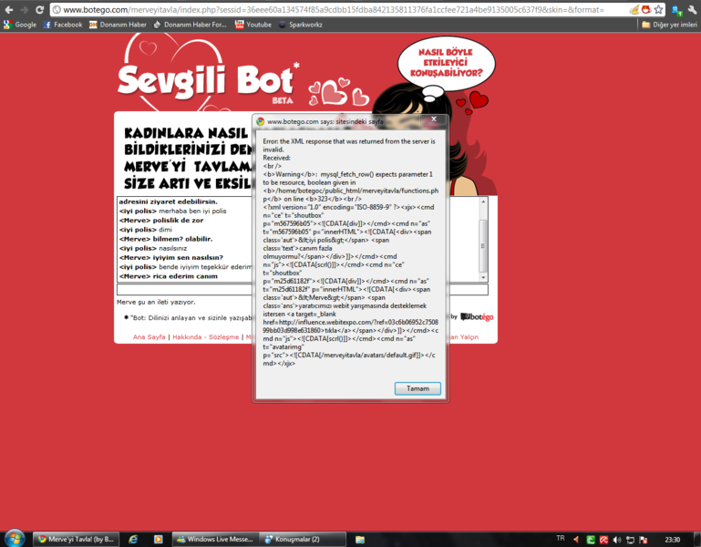Click the red antivirus tray icon
This screenshot has height=547, width=701.
[x=603, y=540]
